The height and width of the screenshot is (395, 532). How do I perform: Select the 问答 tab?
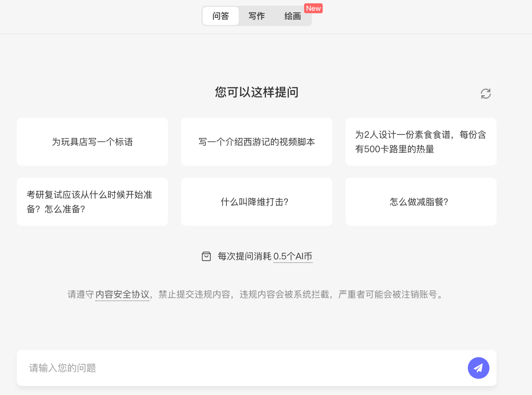click(x=220, y=16)
